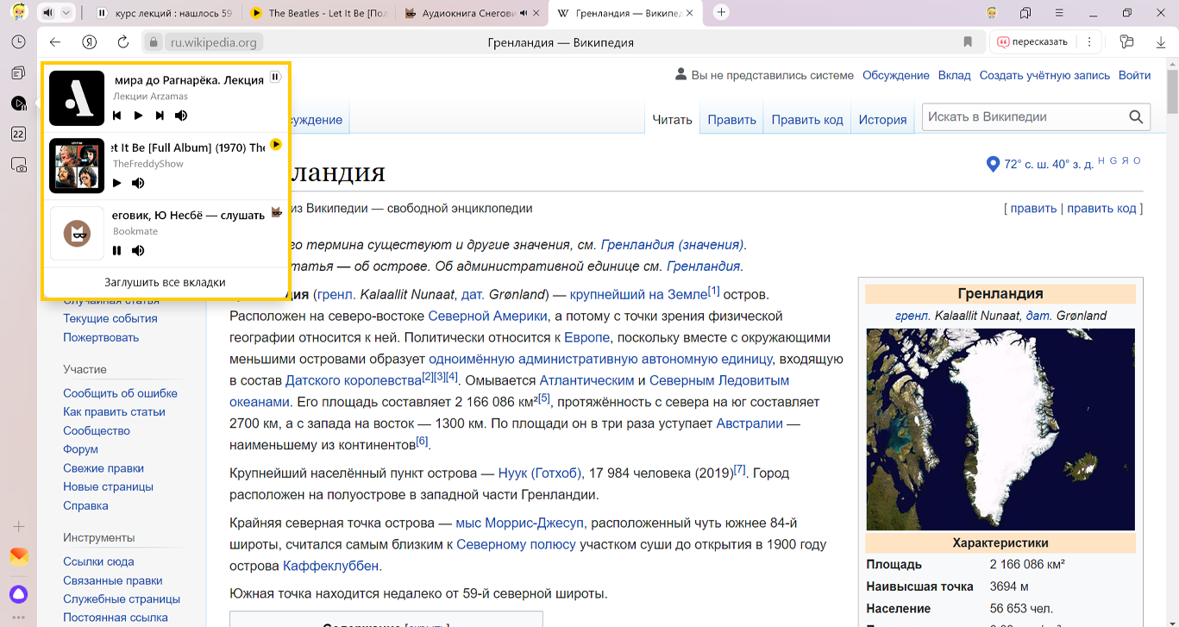Open the History clock icon in sidebar
This screenshot has height=627, width=1179.
click(18, 42)
